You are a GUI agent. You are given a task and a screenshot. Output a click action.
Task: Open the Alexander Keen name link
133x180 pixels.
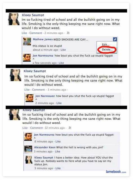tap(45, 147)
